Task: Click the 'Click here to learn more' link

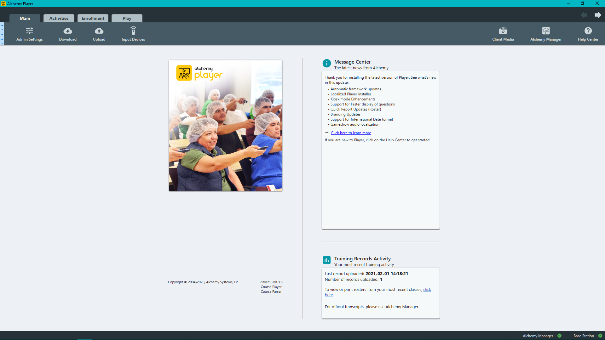Action: (351, 133)
